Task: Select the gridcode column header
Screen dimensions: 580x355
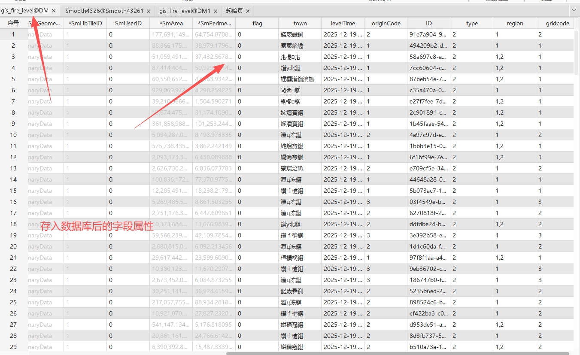Action: pos(557,24)
